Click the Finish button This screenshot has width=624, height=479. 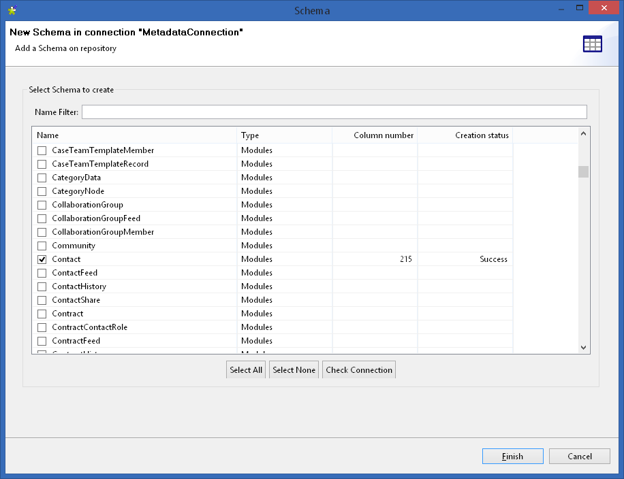(x=512, y=457)
